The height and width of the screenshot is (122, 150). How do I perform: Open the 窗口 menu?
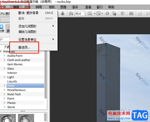[x=99, y=7]
